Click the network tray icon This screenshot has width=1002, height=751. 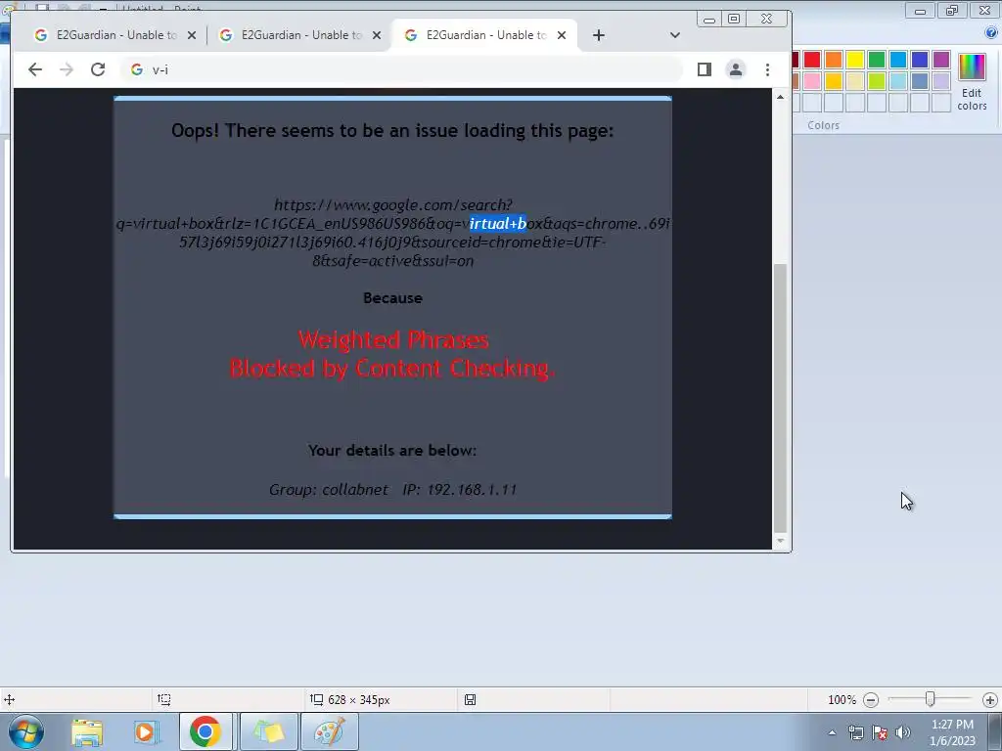(855, 733)
